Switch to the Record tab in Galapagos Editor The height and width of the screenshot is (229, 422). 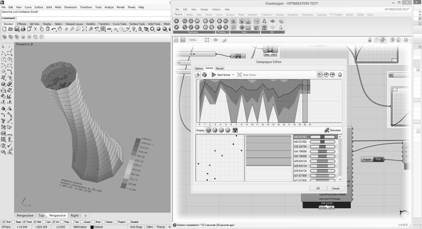pyautogui.click(x=219, y=68)
